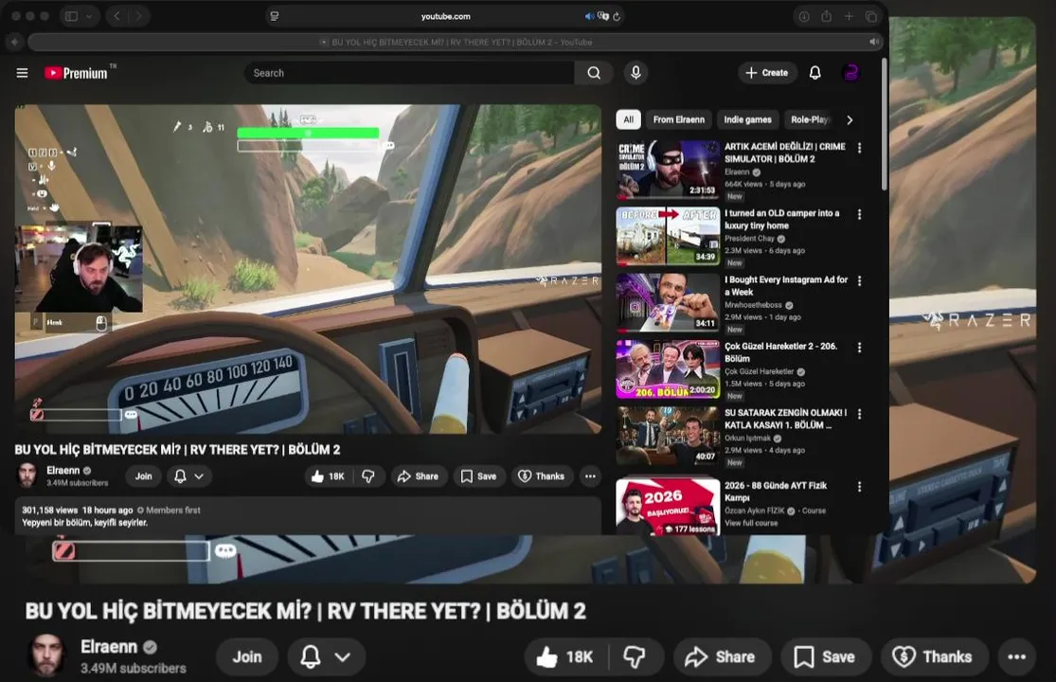
Task: Click the small Join button in the Safari window
Action: pos(143,476)
